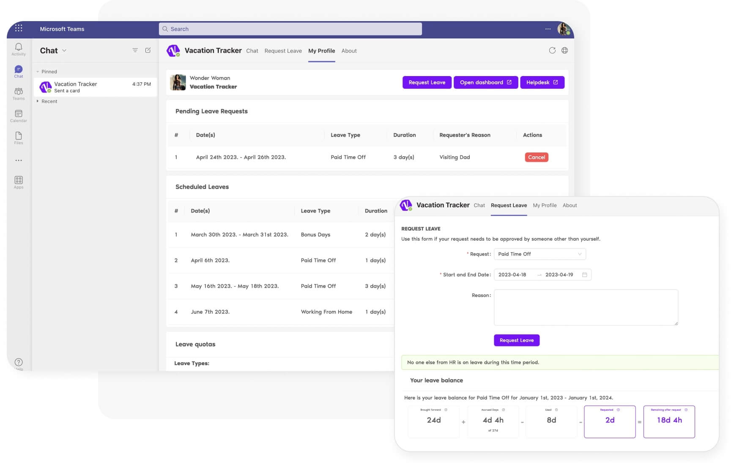Click the globe website icon
734x469 pixels.
pos(564,50)
